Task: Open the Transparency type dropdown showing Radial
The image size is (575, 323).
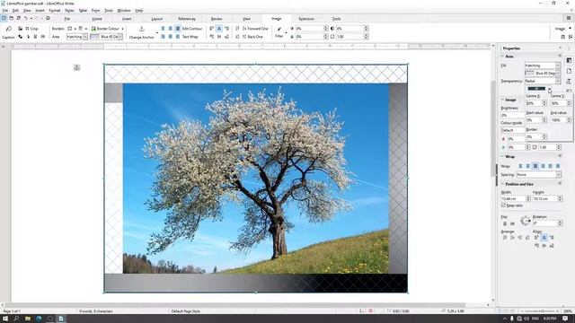Action: click(543, 81)
